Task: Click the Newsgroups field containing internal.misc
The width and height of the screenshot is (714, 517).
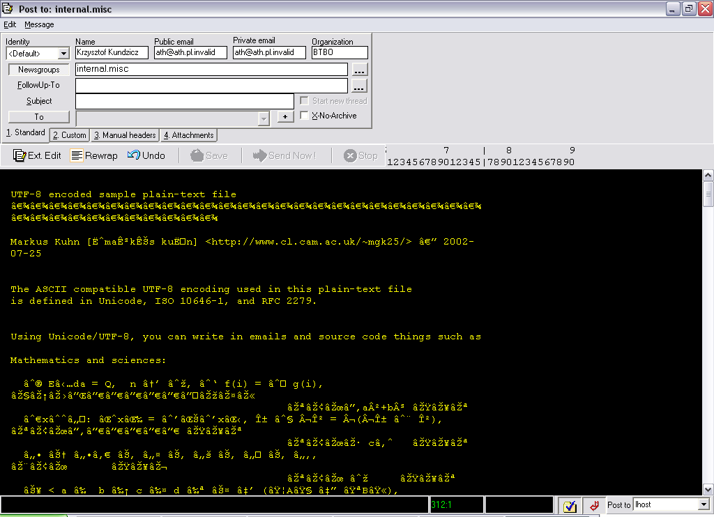Action: point(211,69)
